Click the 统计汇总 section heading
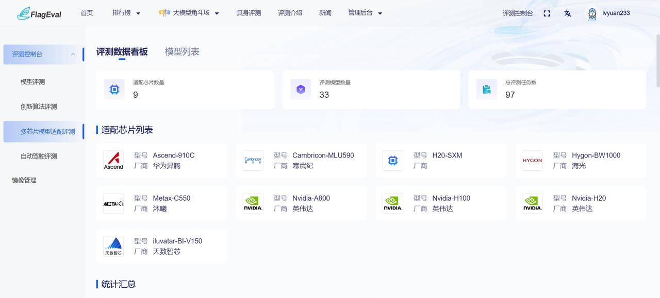660x298 pixels. (119, 284)
